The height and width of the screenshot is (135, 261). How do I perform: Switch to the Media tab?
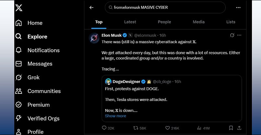(199, 22)
